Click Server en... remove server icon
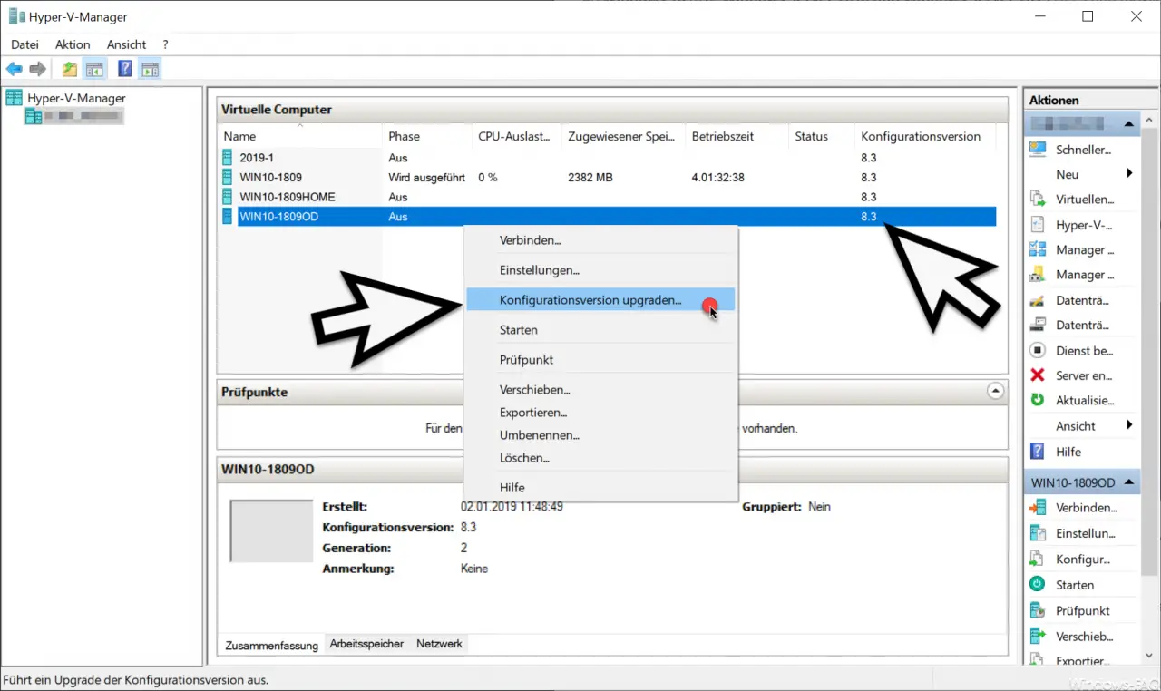The width and height of the screenshot is (1161, 691). click(1038, 375)
